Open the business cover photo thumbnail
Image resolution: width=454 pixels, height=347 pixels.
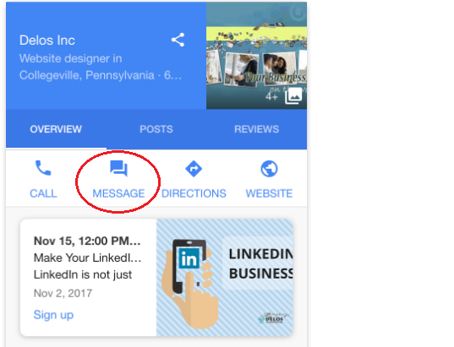[x=256, y=56]
